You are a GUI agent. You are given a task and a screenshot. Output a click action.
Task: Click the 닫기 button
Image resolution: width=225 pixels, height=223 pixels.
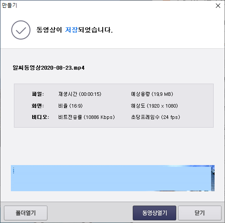click(200, 213)
